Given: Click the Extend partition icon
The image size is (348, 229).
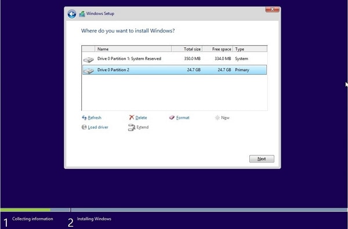Looking at the screenshot, I should click(132, 127).
